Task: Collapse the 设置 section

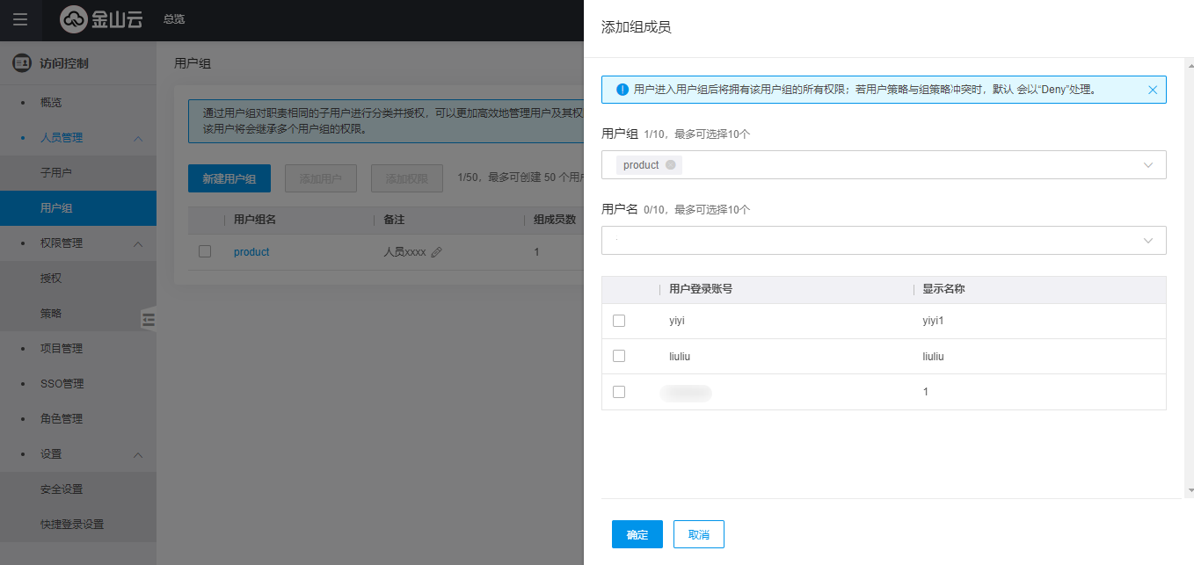Action: coord(138,454)
